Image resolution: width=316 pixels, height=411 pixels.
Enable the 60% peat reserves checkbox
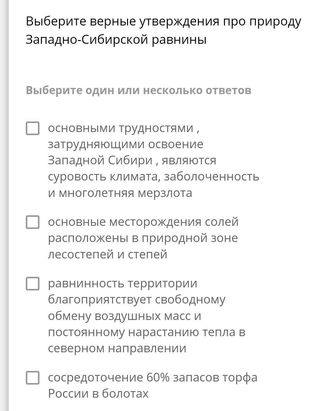(33, 377)
